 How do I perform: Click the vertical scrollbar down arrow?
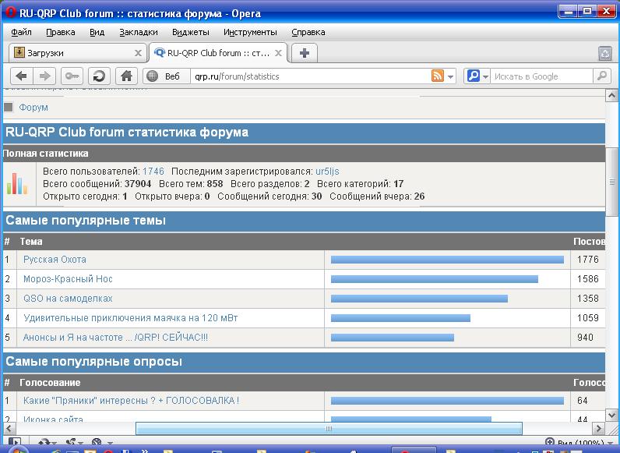coord(611,416)
